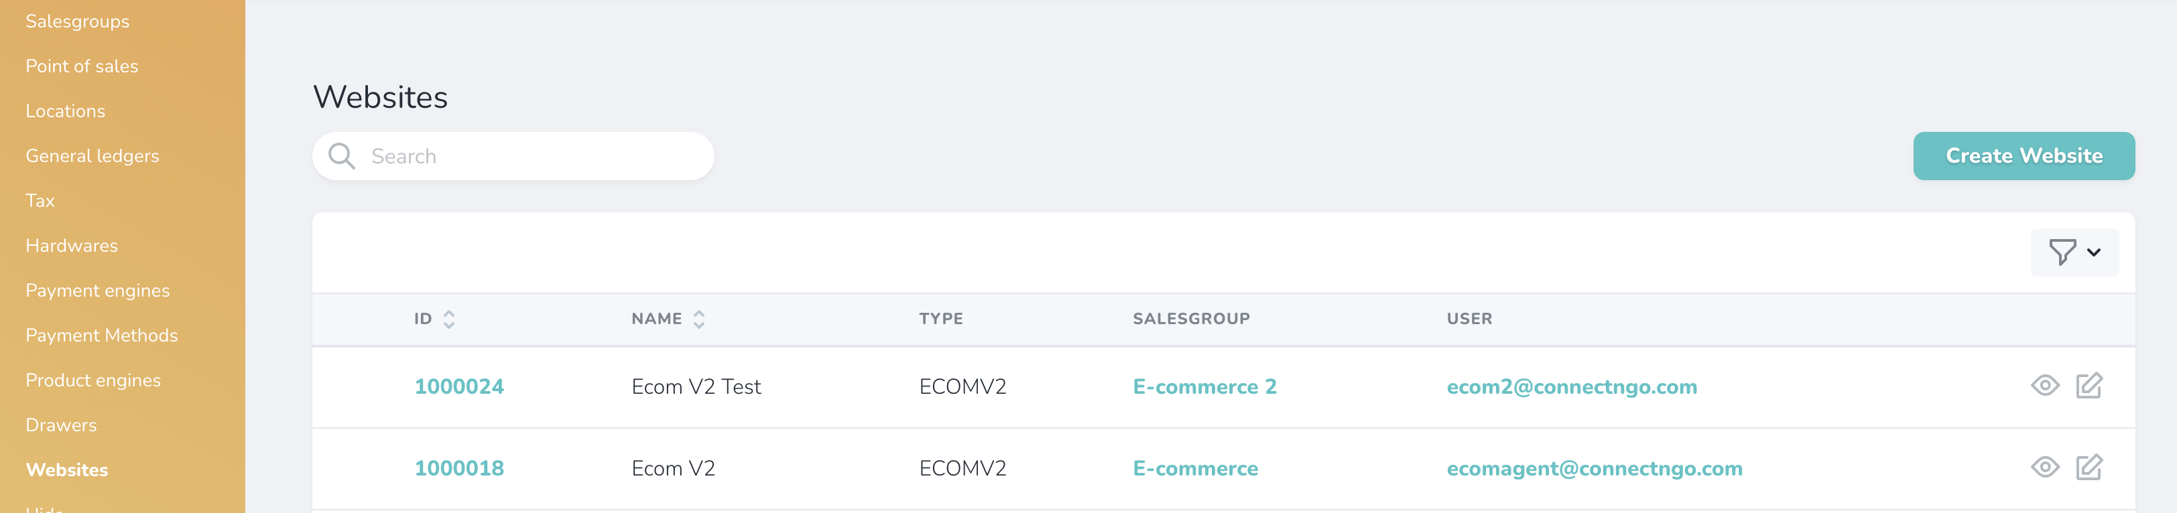Screen dimensions: 2177x513
Task: Edit website 1000018 with pencil icon
Action: (x=2089, y=467)
